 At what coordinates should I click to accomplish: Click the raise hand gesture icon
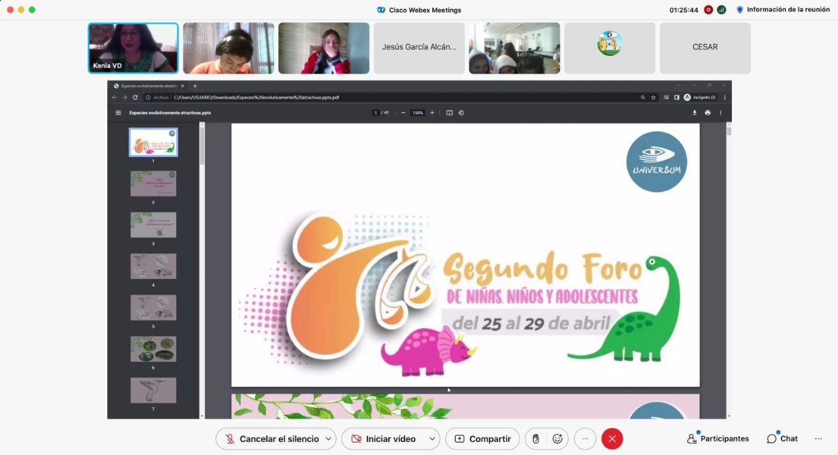[536, 439]
